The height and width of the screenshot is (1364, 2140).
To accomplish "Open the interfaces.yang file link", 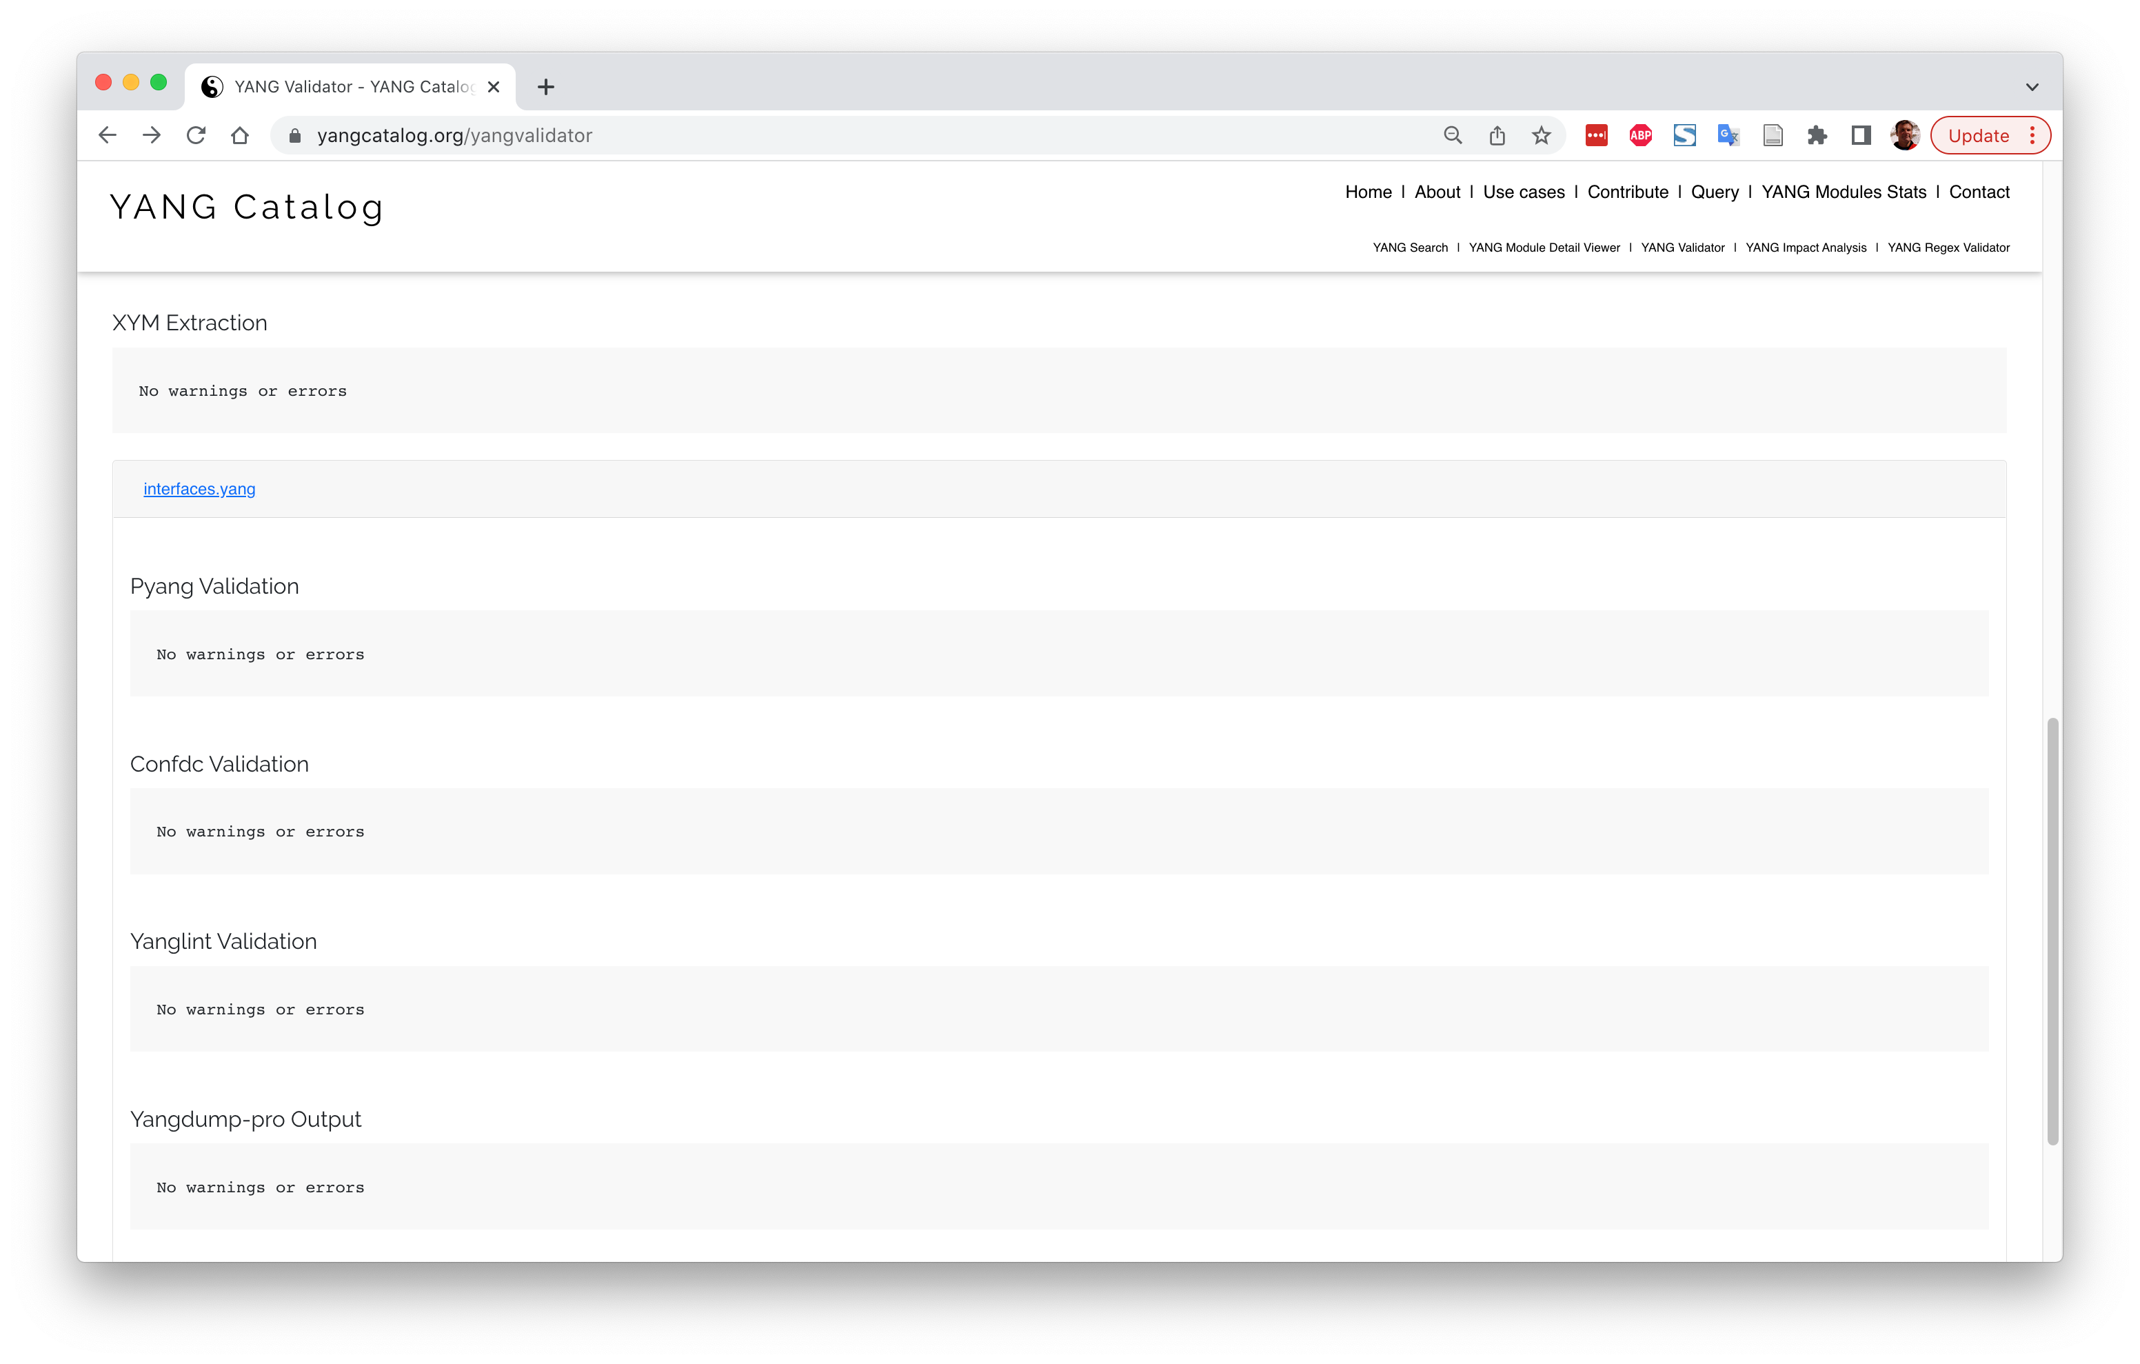I will pyautogui.click(x=199, y=488).
